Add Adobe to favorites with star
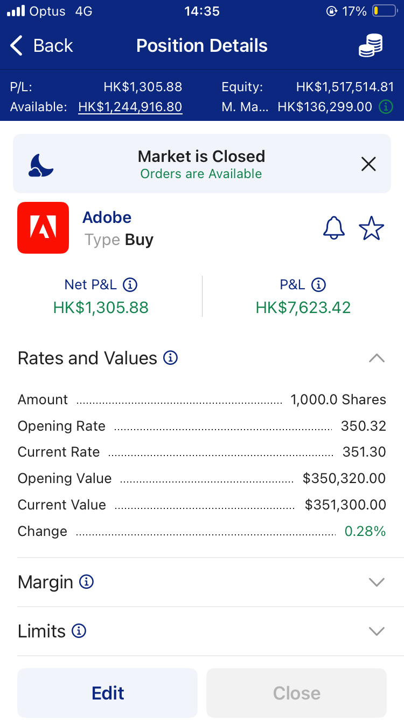Viewport: 404px width, 720px height. [x=371, y=228]
